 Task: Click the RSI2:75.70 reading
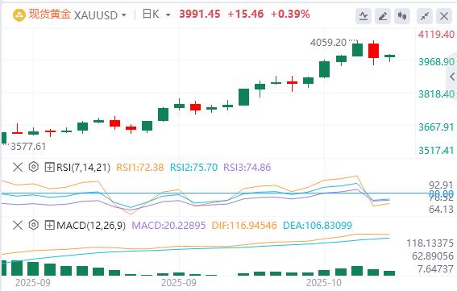[x=193, y=168]
